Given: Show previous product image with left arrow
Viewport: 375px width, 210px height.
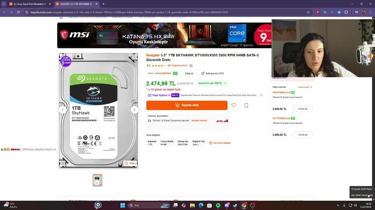Looking at the screenshot, I should (62, 110).
